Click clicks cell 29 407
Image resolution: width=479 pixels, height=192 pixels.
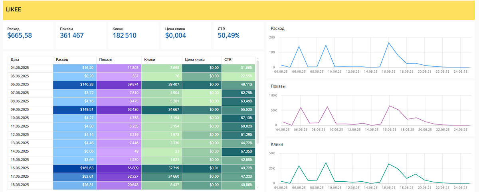(162, 85)
